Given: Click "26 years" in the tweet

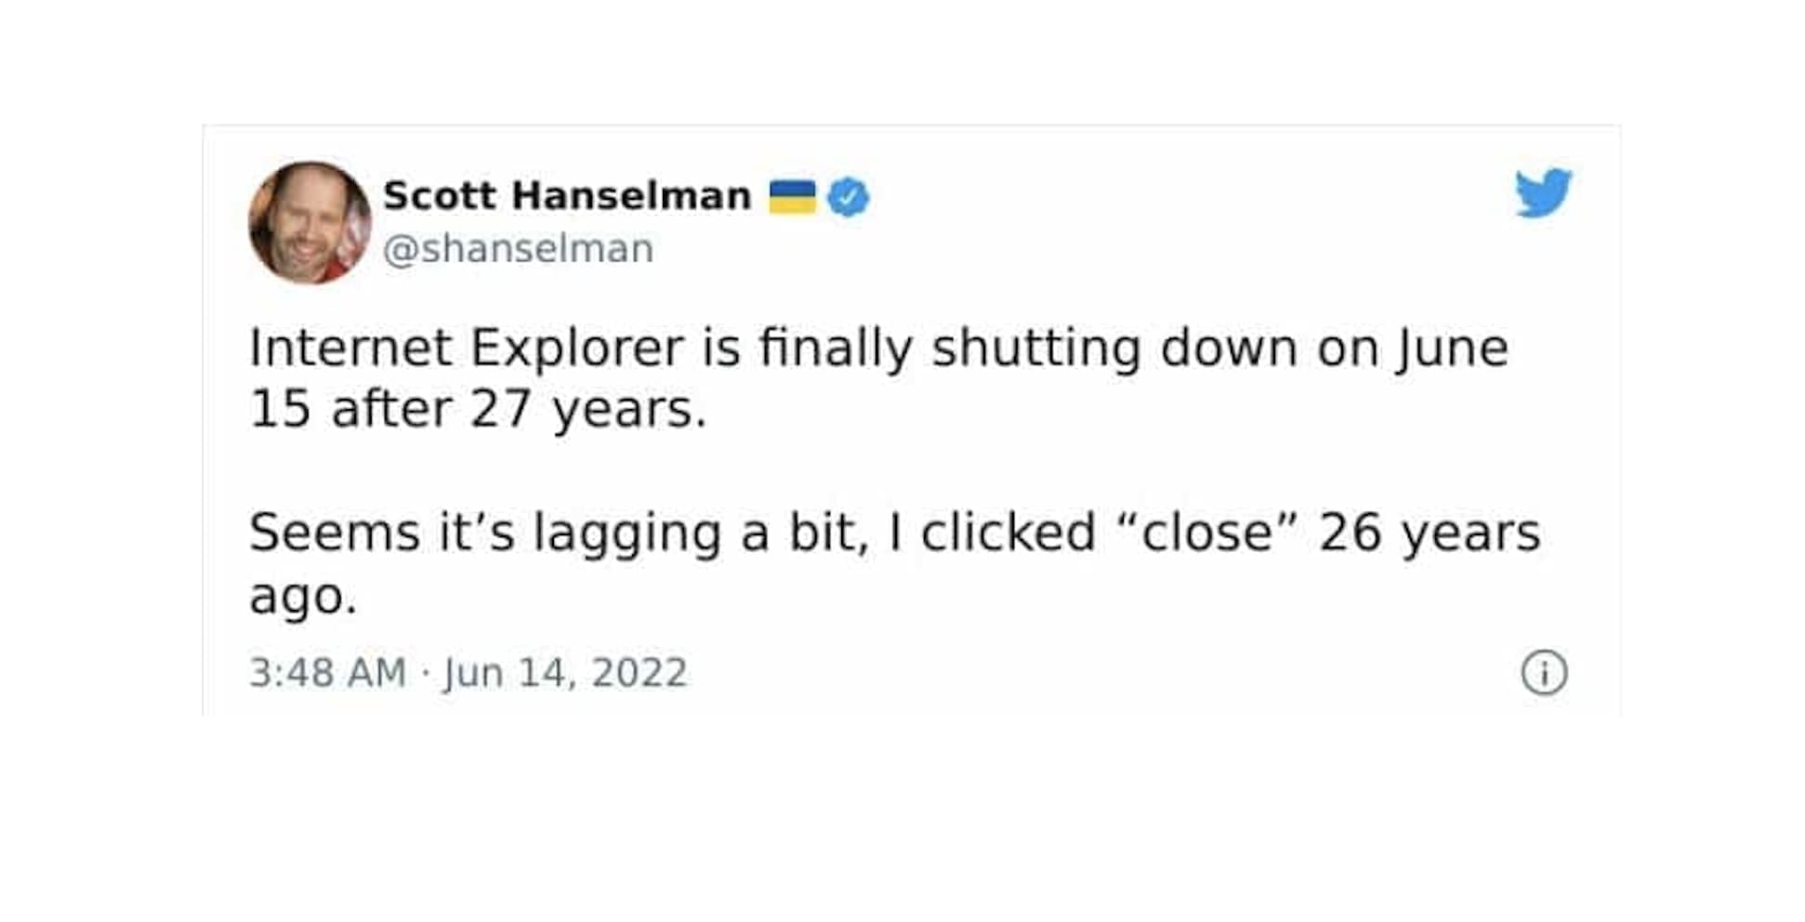Looking at the screenshot, I should pos(1430,533).
